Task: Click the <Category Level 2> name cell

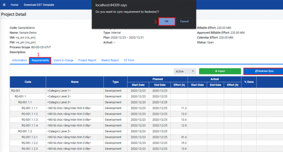Action: [75, 97]
